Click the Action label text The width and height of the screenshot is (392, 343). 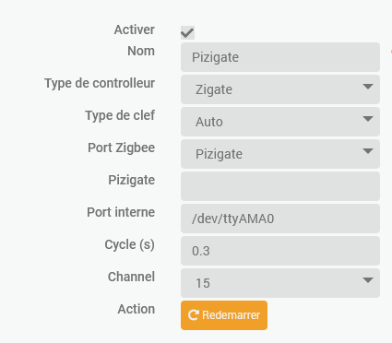coord(137,309)
